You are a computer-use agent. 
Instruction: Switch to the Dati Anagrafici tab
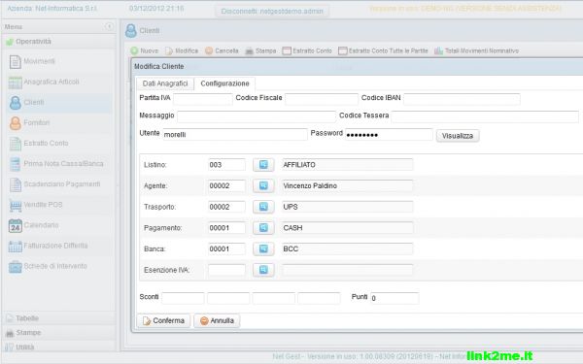(x=165, y=83)
